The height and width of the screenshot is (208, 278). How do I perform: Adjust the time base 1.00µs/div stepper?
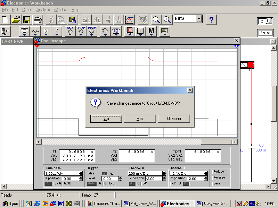81,174
